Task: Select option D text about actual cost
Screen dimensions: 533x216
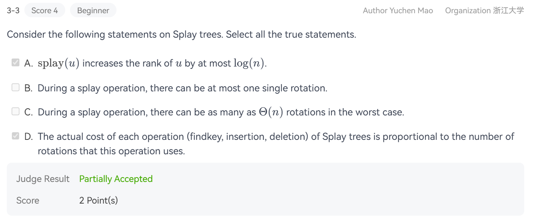Action: [x=275, y=137]
